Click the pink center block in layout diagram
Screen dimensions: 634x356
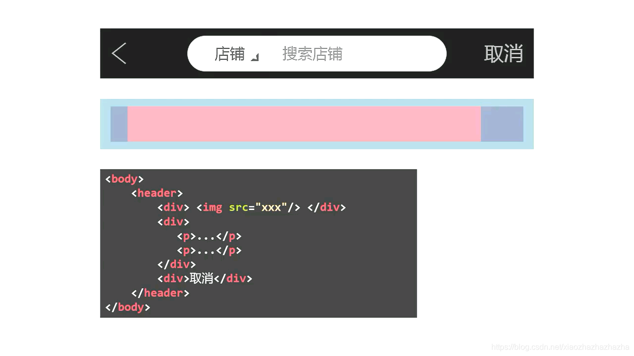coord(304,124)
